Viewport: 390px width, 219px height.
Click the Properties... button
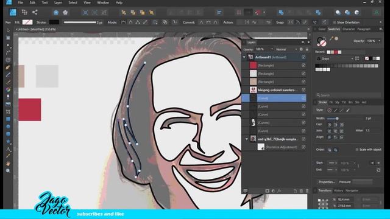click(327, 182)
